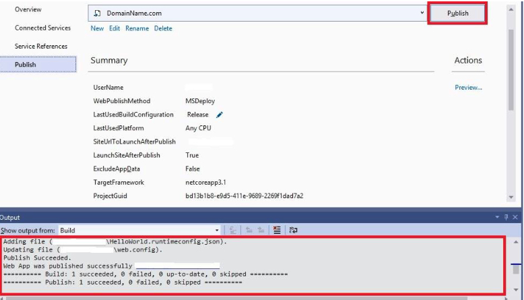The image size is (524, 300).
Task: Click the Output panel scroll up arrow
Action: pos(516,241)
